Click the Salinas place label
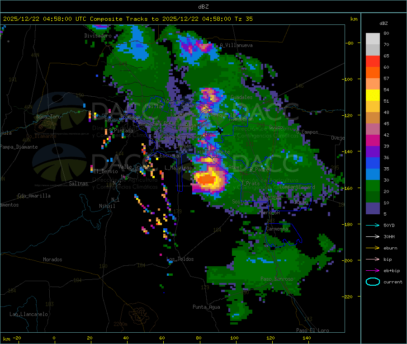Screen dimensions: 407x344 click(78, 184)
